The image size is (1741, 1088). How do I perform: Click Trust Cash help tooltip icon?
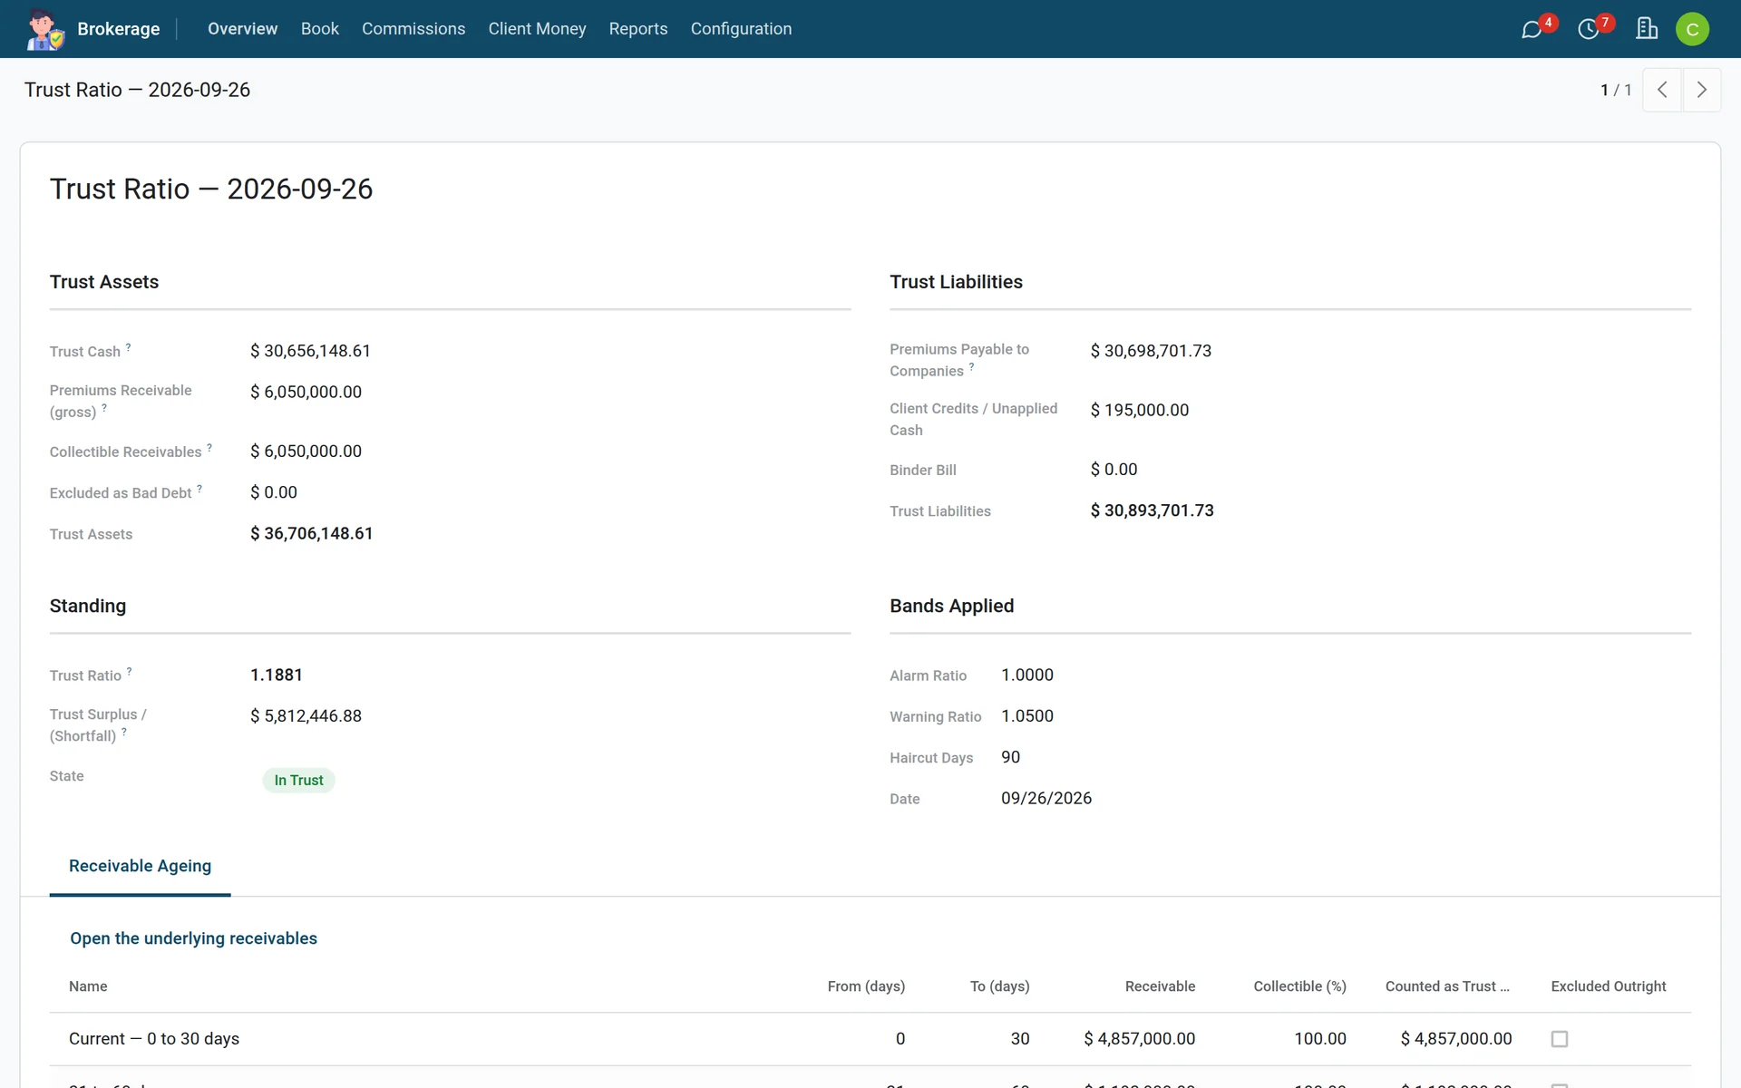pos(128,346)
